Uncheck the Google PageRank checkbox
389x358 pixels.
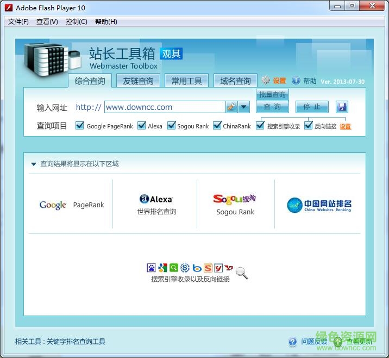click(80, 126)
